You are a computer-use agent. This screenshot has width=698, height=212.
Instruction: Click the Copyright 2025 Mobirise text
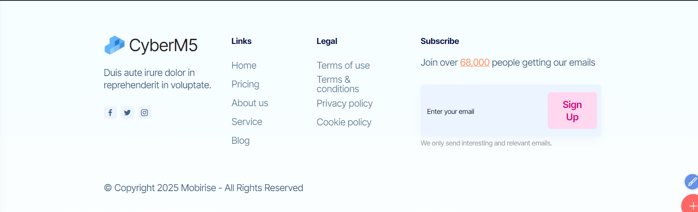pyautogui.click(x=204, y=188)
